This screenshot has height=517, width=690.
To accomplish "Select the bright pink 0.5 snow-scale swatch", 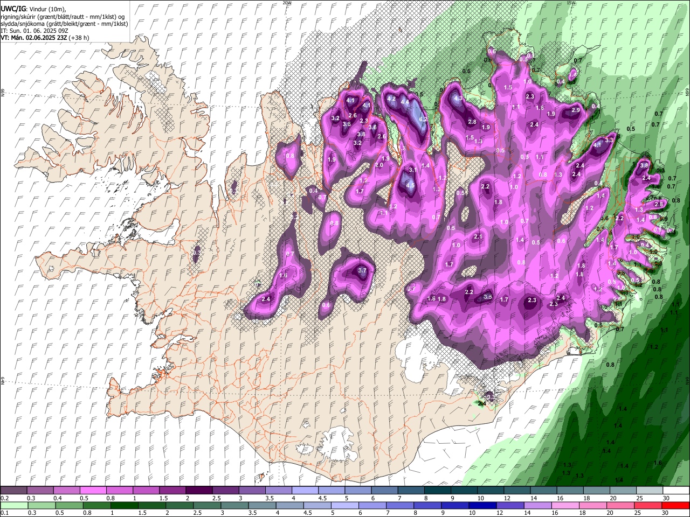I will (93, 491).
